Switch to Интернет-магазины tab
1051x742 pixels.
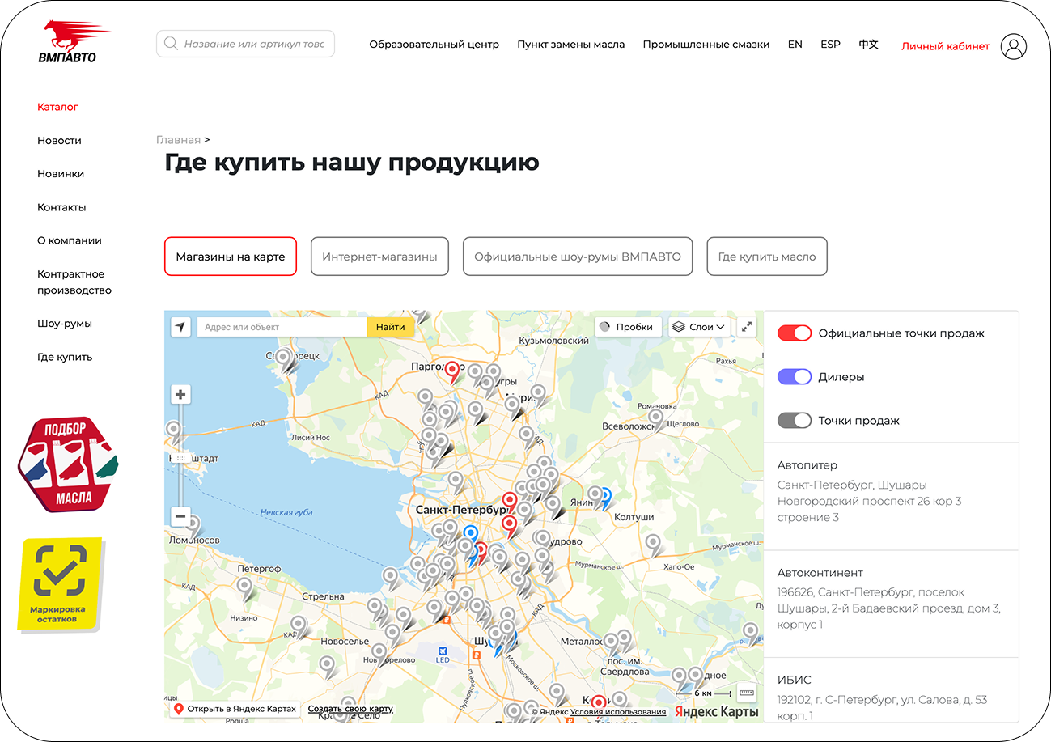tap(379, 257)
